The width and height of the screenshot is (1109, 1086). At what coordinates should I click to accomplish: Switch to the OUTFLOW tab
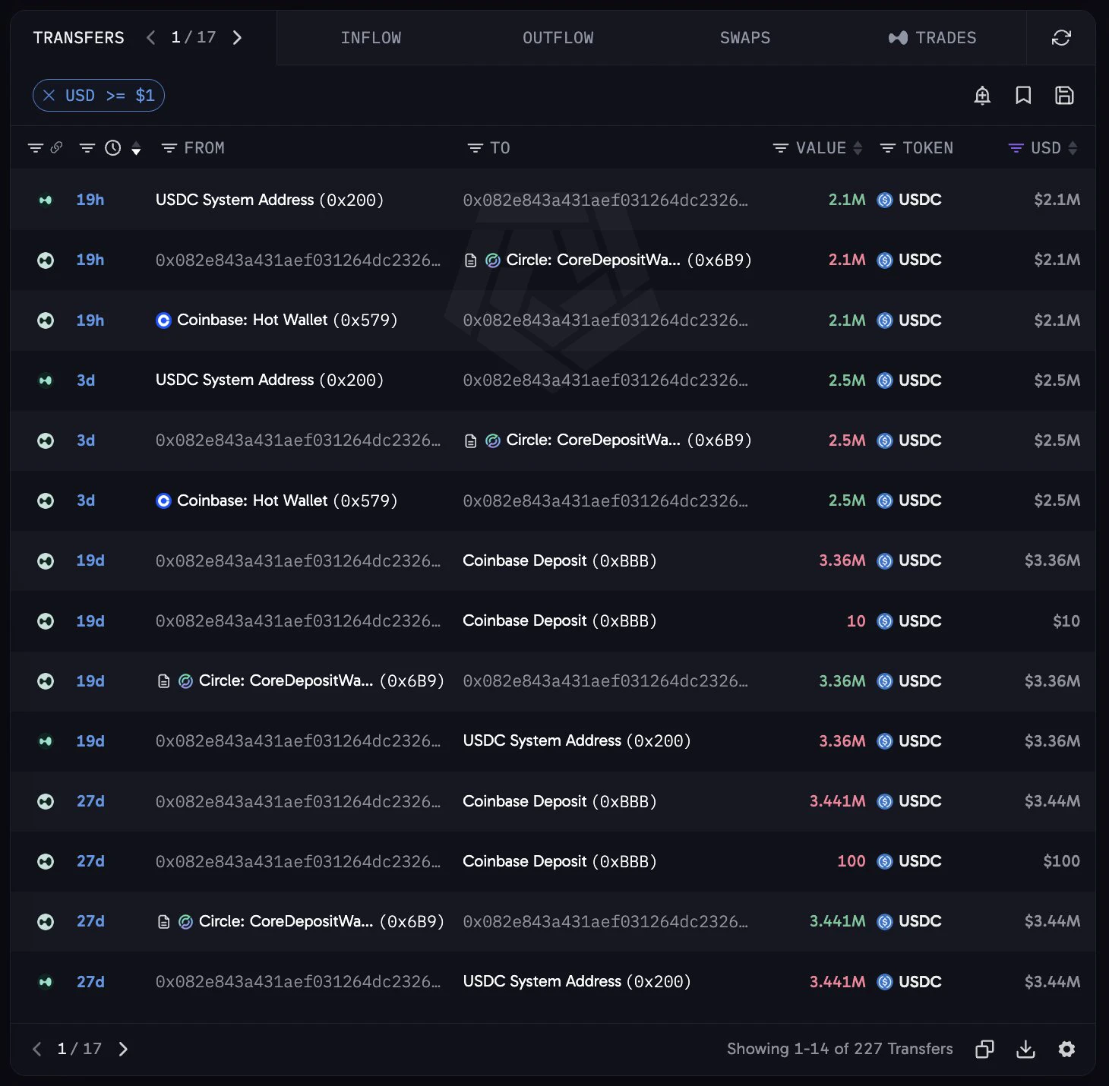coord(558,38)
